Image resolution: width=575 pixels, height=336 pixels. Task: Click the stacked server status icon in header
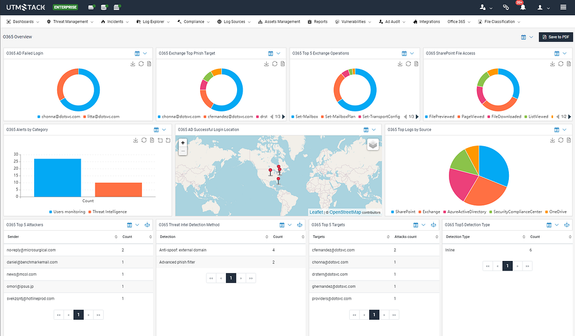point(117,7)
